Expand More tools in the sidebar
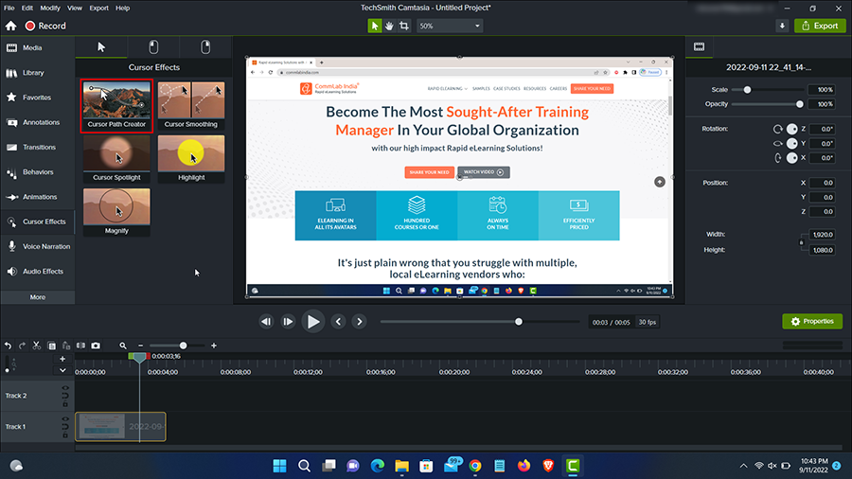852x479 pixels. tap(38, 297)
